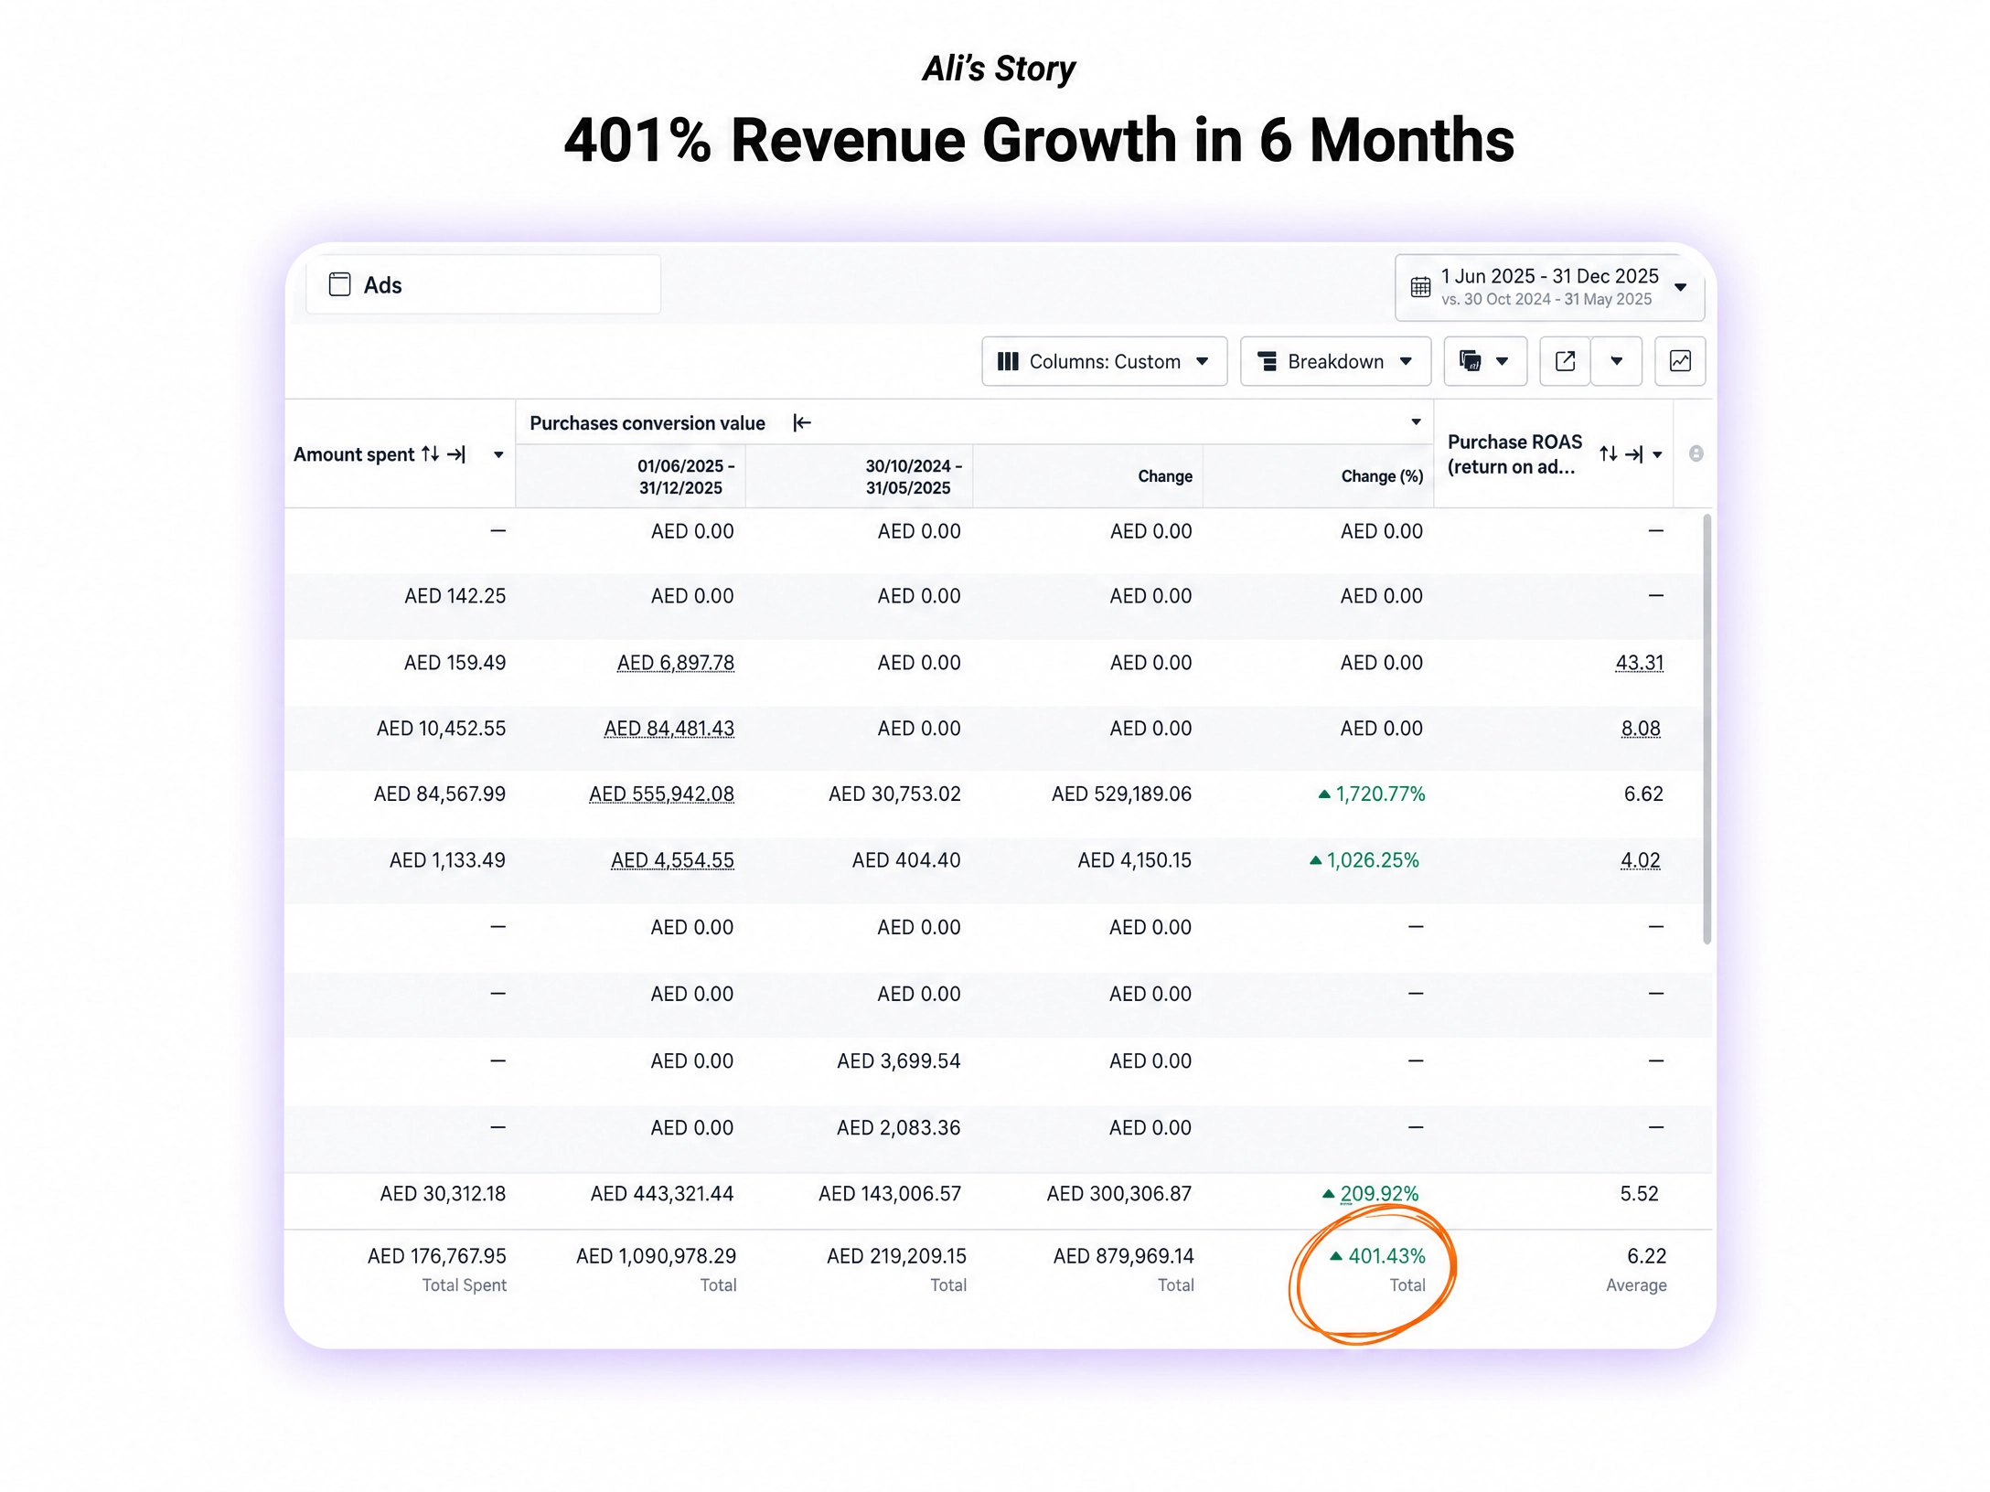Open the export options dropdown arrow
Image resolution: width=1990 pixels, height=1492 pixels.
click(1616, 361)
